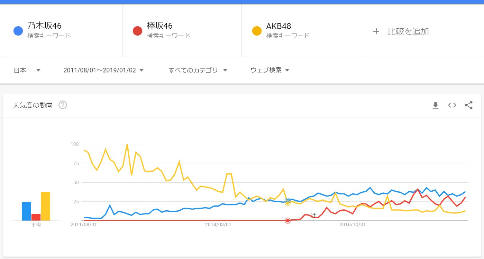Share the interest over time chart
484x259 pixels.
tap(468, 105)
